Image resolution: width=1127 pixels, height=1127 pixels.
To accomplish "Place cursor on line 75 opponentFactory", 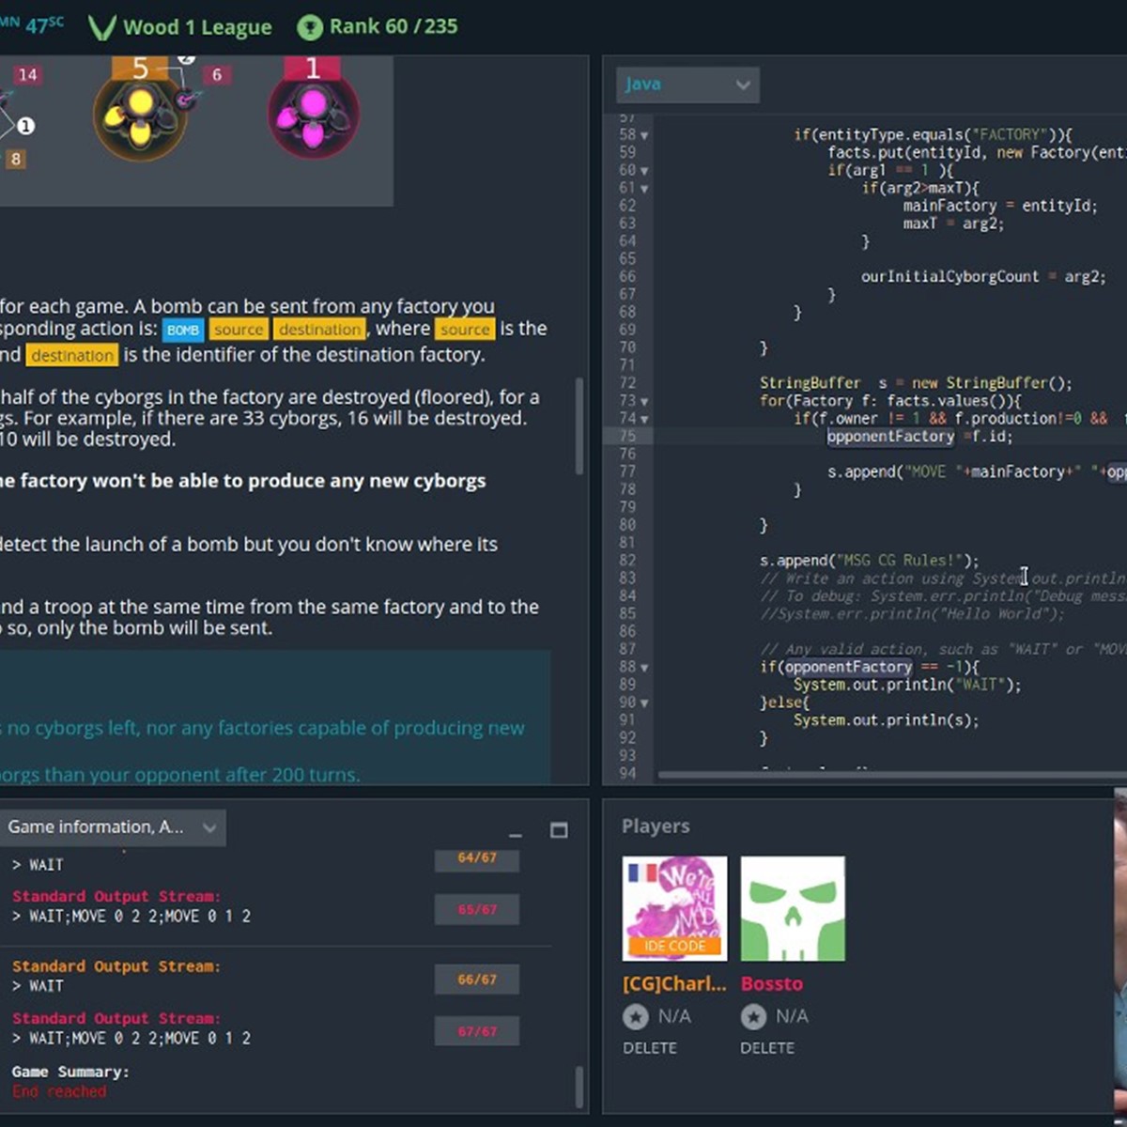I will tap(890, 437).
